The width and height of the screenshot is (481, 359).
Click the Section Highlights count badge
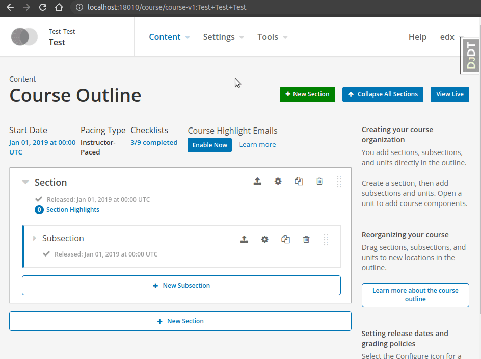pos(39,210)
